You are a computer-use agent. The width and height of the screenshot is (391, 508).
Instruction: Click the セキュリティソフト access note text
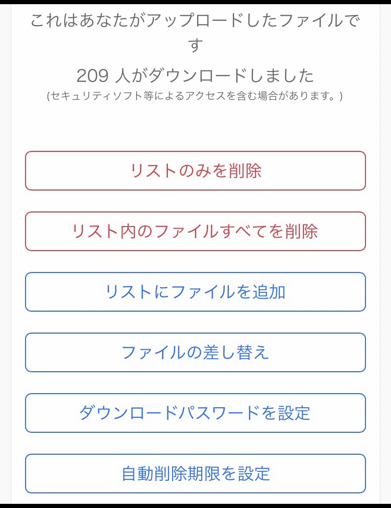coord(195,96)
